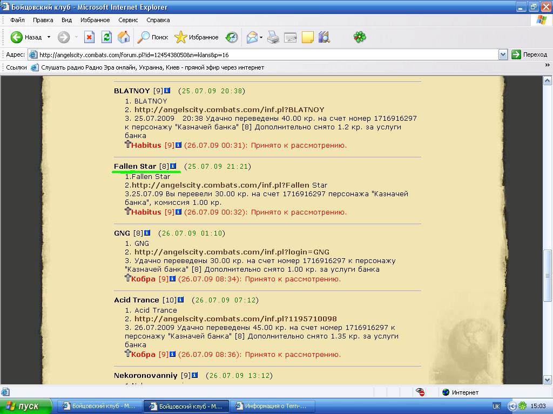
Task: Stop page loading with red X icon
Action: pyautogui.click(x=89, y=37)
